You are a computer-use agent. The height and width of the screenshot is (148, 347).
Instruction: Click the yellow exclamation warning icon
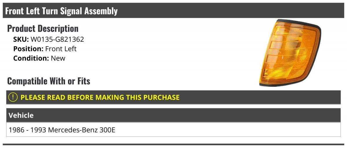(x=13, y=97)
